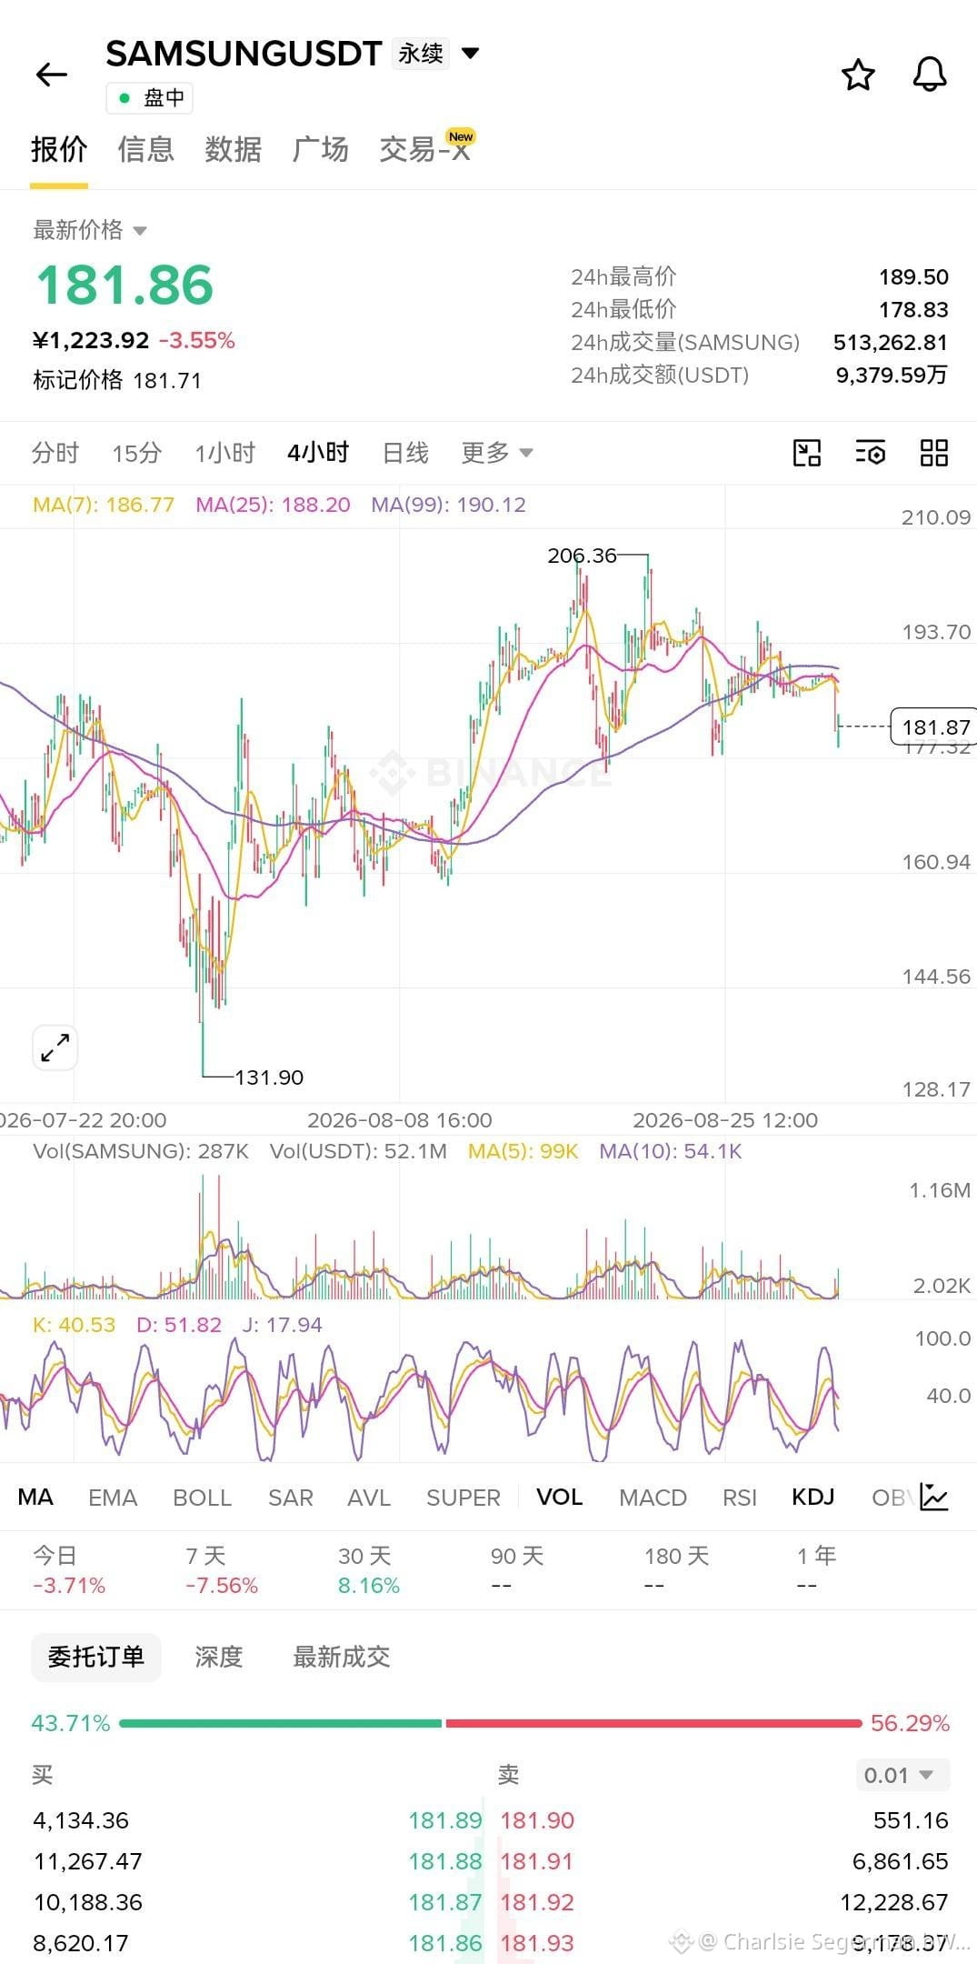
Task: Tap the MA(7): 186.77 legend
Action: tap(104, 505)
